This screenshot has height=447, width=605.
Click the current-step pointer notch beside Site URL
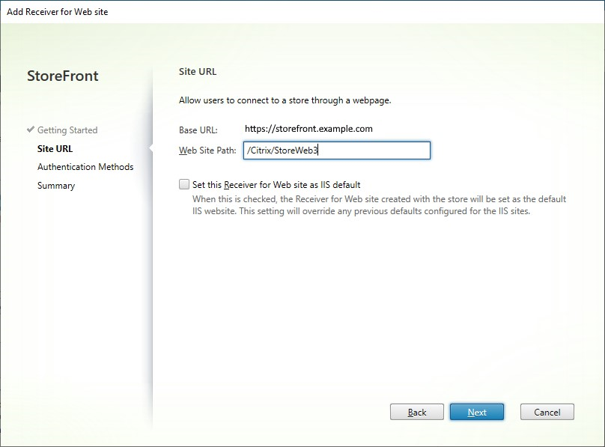(x=151, y=148)
